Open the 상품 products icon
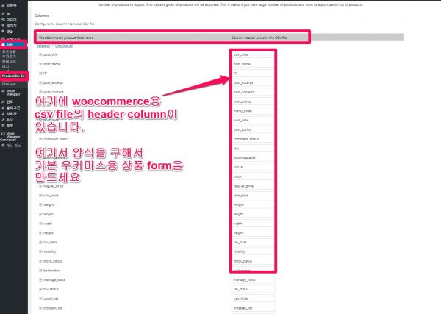This screenshot has height=314, width=441. 3,45
